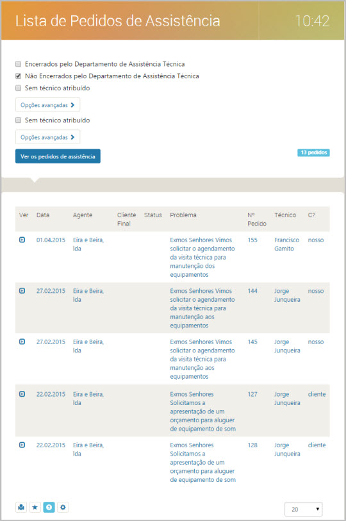Open the view icon for request 155
Image resolution: width=346 pixels, height=521 pixels.
click(x=22, y=240)
